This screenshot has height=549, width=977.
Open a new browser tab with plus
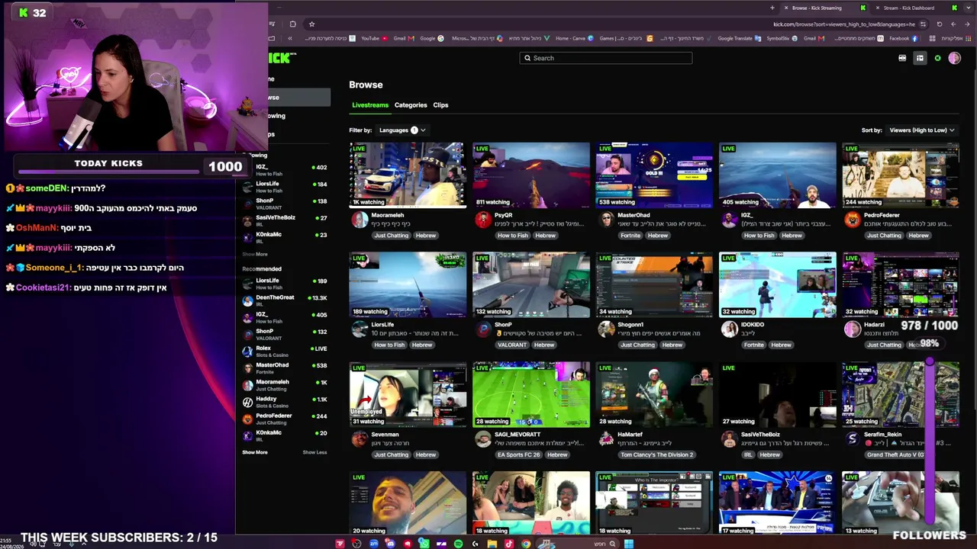coord(772,8)
